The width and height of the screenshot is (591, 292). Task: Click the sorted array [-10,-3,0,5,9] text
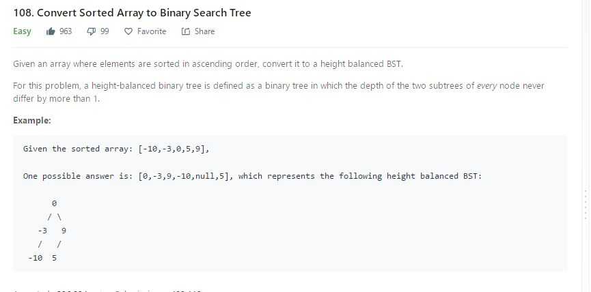tap(174, 149)
